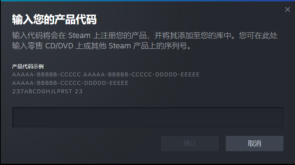The image size is (295, 165).
Task: Click the 输入代码将会在 text starting the description
Action: [39, 35]
